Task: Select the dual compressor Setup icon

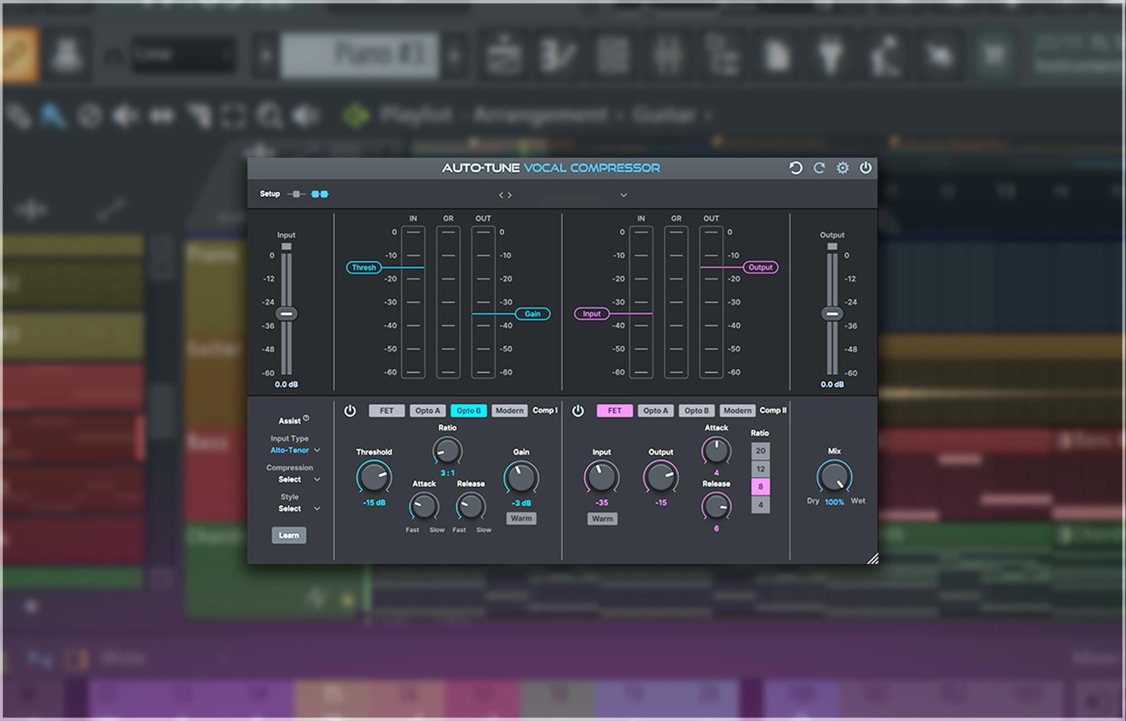Action: [320, 194]
